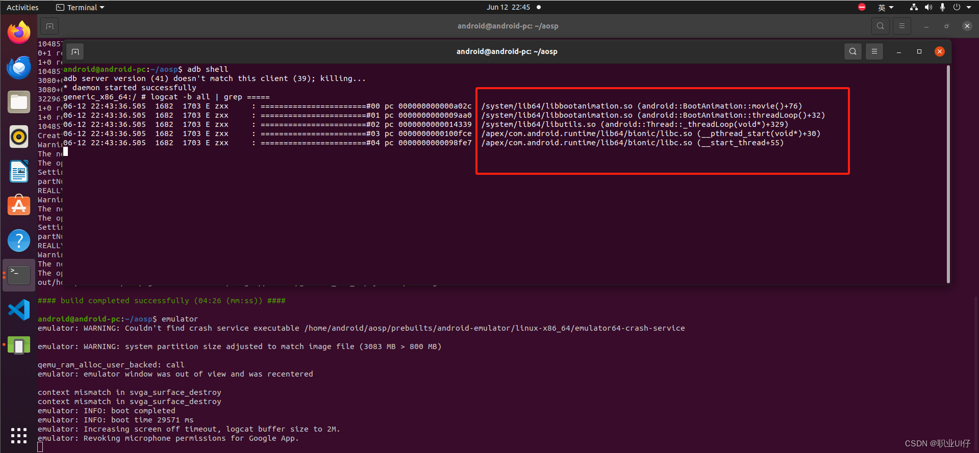Click Activities in the top bar
The width and height of the screenshot is (979, 453).
(x=22, y=7)
